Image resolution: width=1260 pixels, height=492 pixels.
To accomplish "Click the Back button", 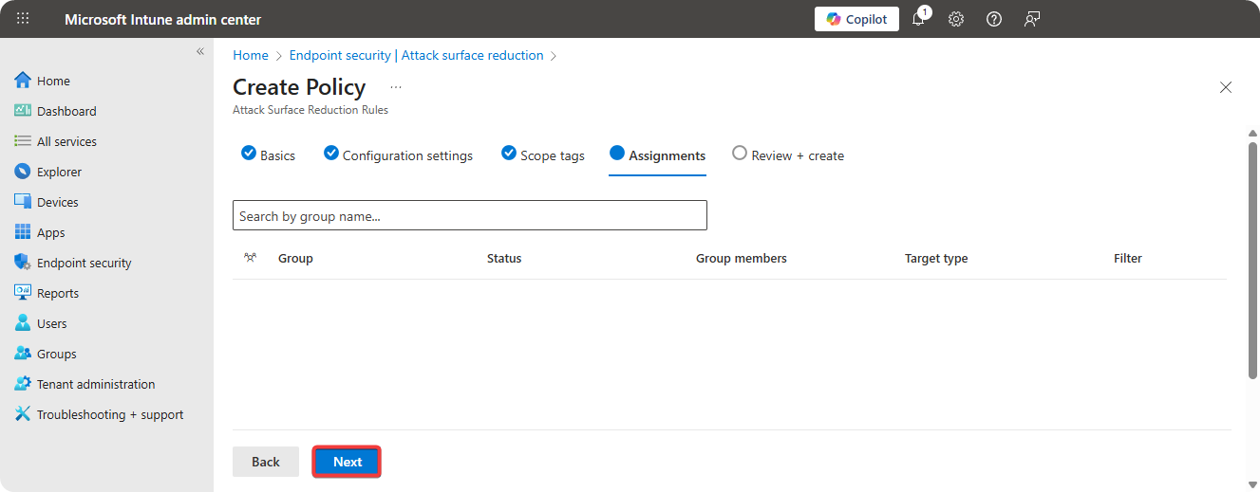I will pos(266,462).
